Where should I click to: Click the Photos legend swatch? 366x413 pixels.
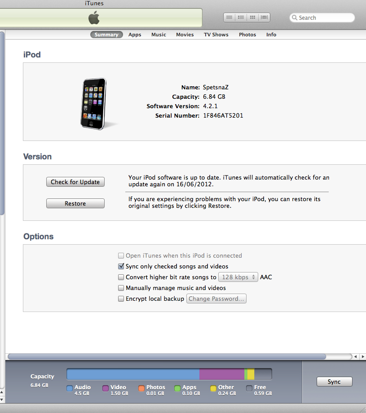pyautogui.click(x=141, y=388)
